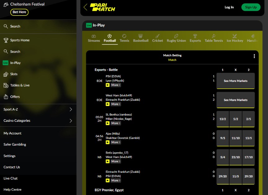268x195 pixels.
Task: Select 11/5 draw odds Eintracht vs PSV
Action: [x=235, y=176]
